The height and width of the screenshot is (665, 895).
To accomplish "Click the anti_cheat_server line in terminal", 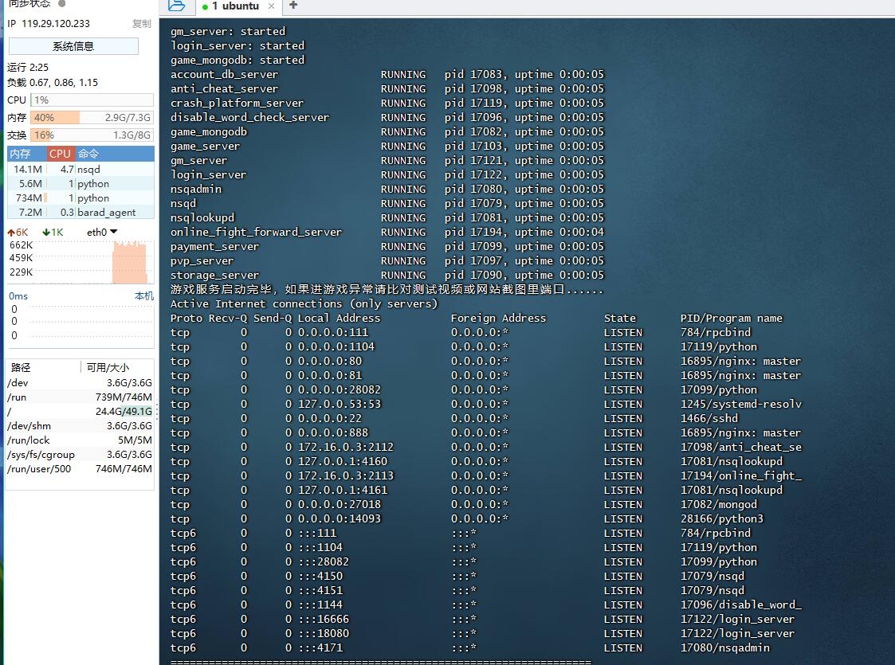I will tap(387, 88).
